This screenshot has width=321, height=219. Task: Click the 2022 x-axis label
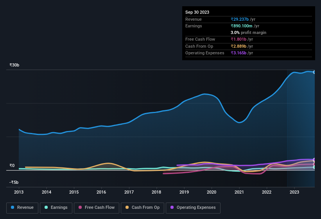point(267,192)
